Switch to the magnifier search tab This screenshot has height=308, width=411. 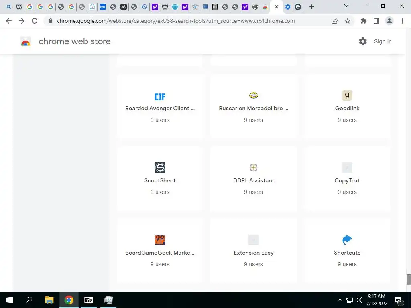click(x=9, y=7)
